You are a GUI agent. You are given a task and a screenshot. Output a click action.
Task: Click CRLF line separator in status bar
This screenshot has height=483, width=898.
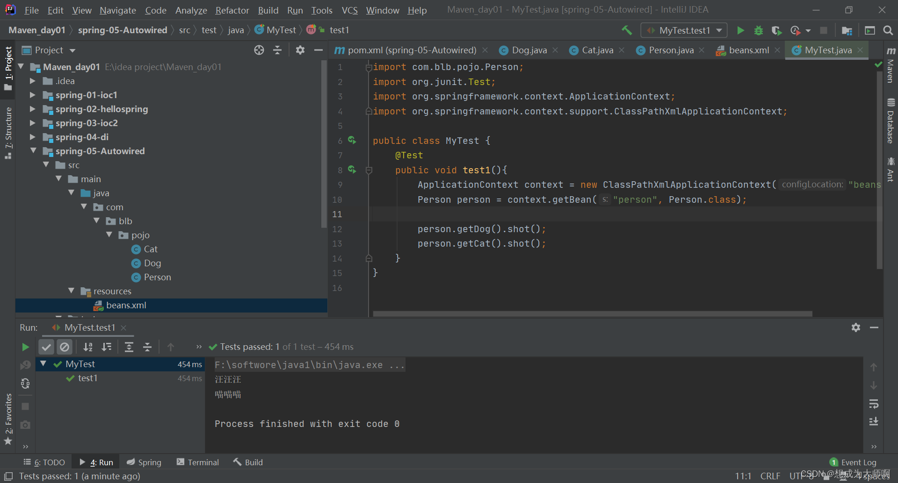[770, 476]
